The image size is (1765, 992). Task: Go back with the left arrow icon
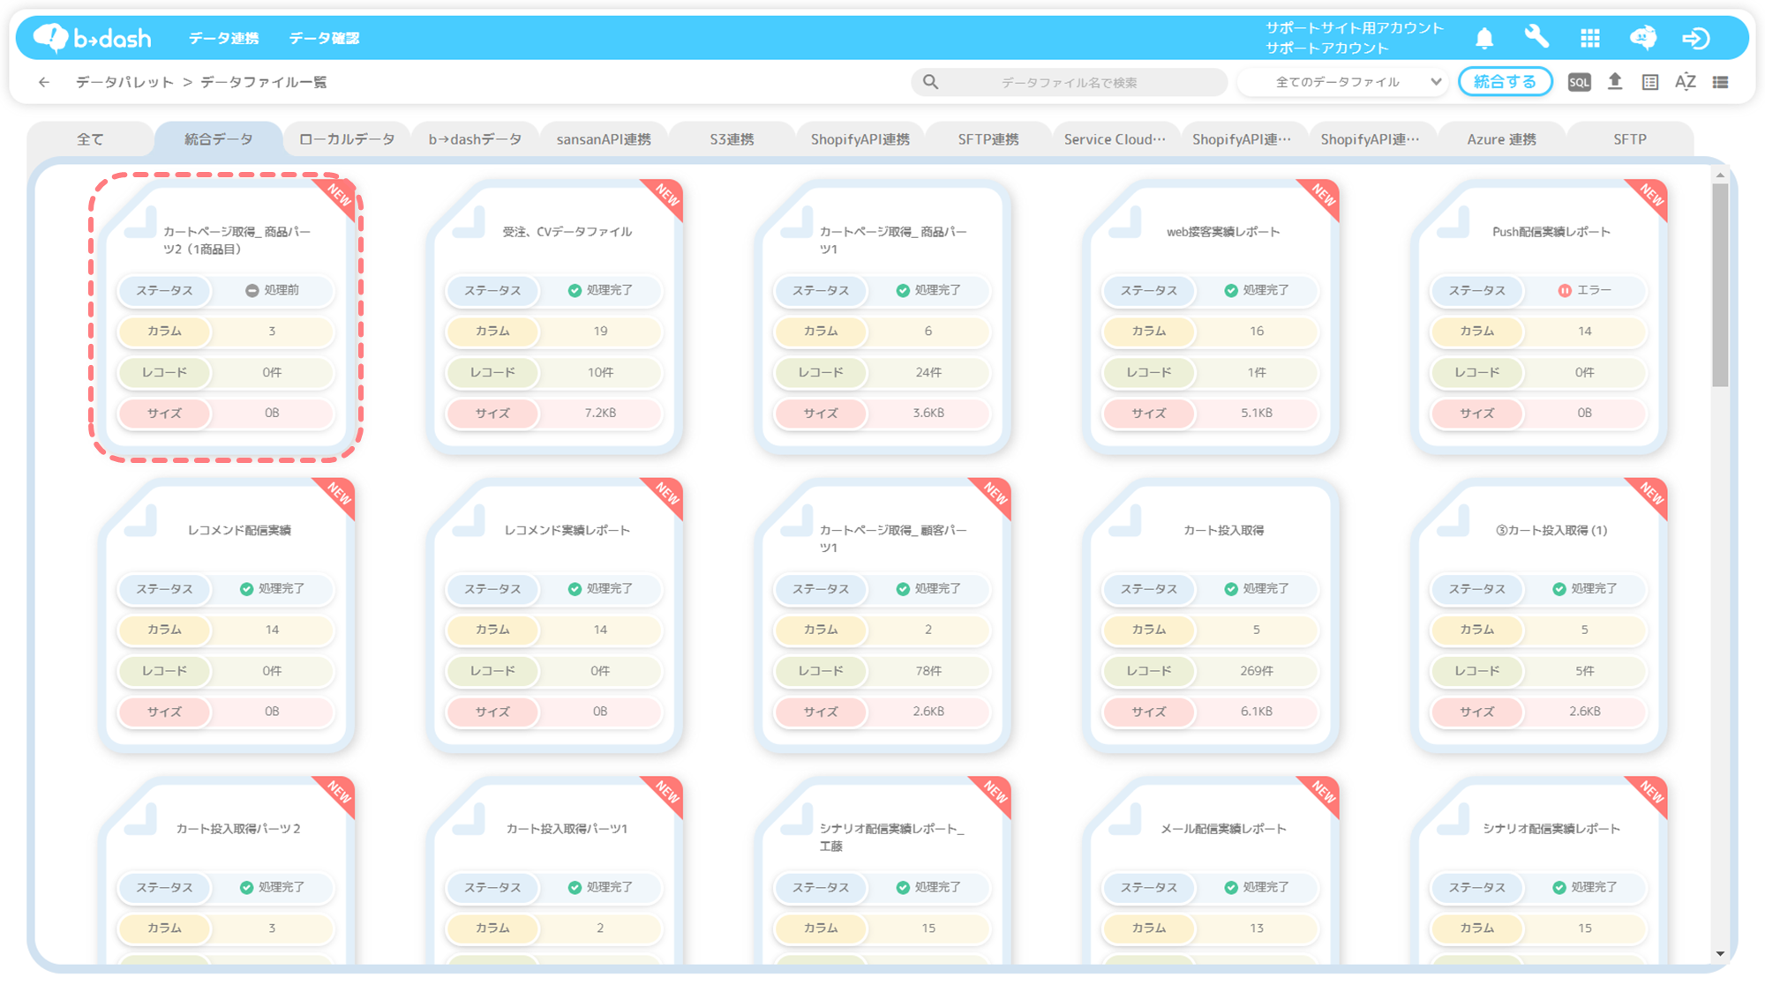[44, 82]
